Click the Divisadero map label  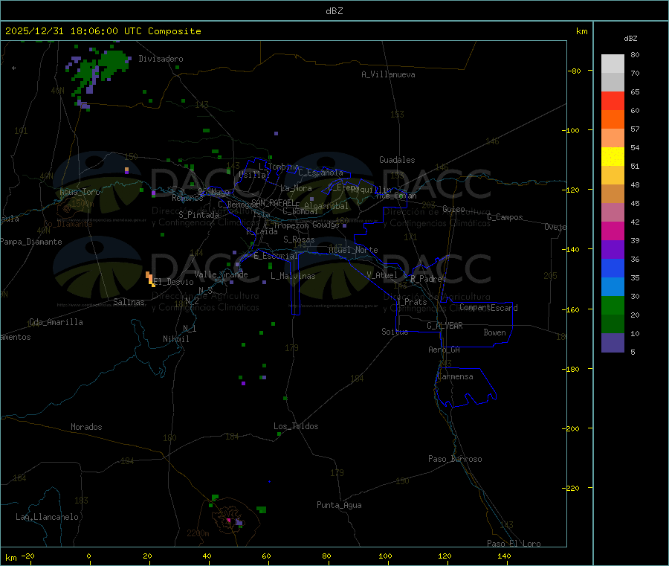tap(161, 59)
